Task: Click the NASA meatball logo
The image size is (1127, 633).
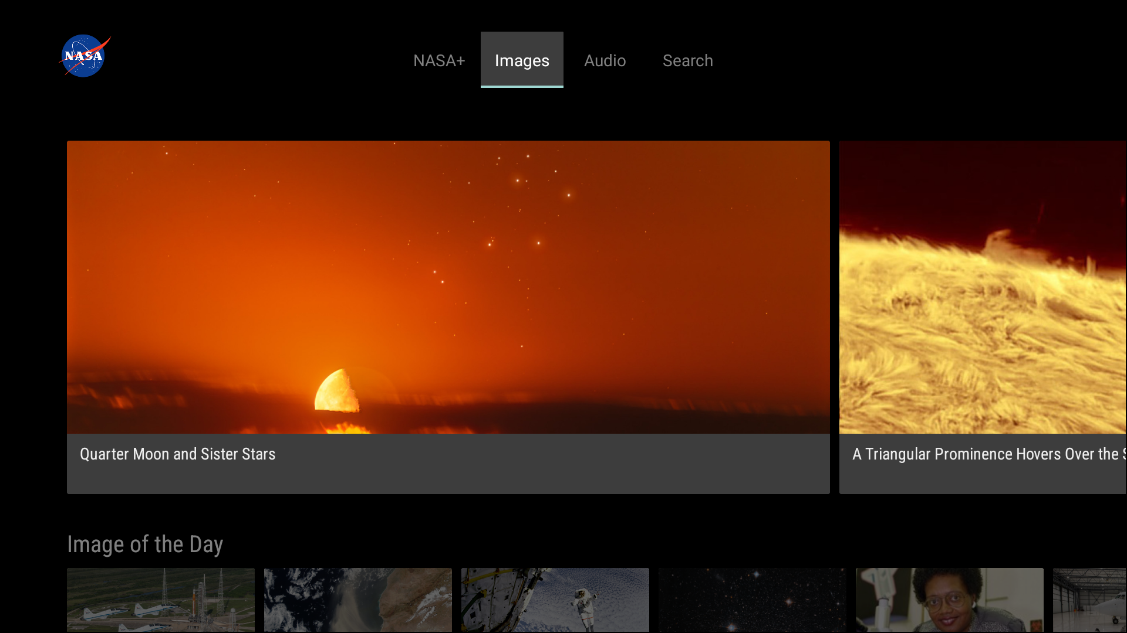Action: 85,56
